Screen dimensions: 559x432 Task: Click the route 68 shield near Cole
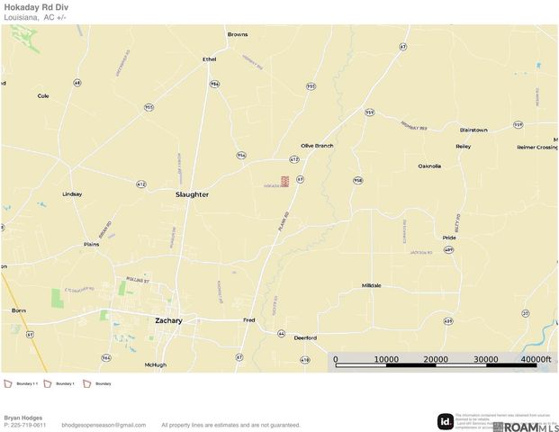click(x=77, y=83)
